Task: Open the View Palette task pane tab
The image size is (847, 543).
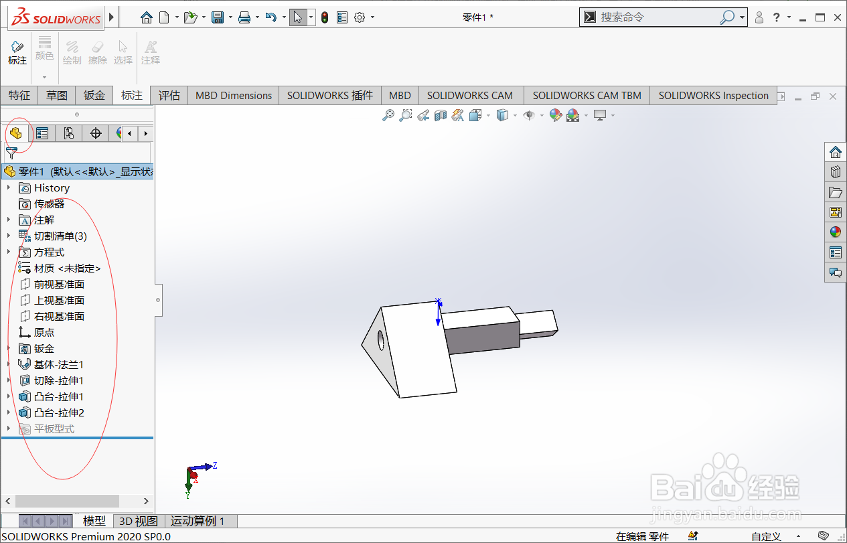Action: tap(835, 212)
